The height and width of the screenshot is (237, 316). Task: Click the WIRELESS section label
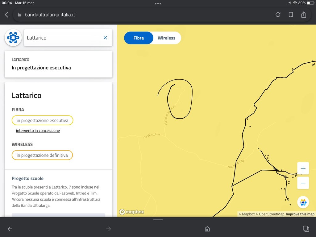point(22,144)
